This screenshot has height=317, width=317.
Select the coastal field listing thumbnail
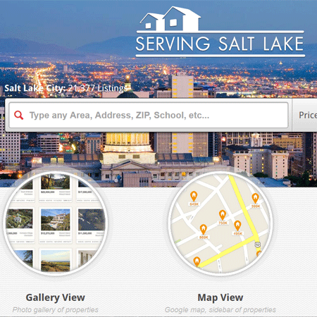tap(56, 261)
